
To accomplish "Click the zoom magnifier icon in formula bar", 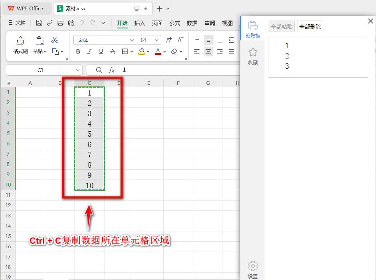I will coord(99,70).
